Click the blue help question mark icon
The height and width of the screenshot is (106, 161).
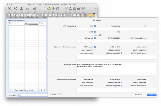pos(96,15)
